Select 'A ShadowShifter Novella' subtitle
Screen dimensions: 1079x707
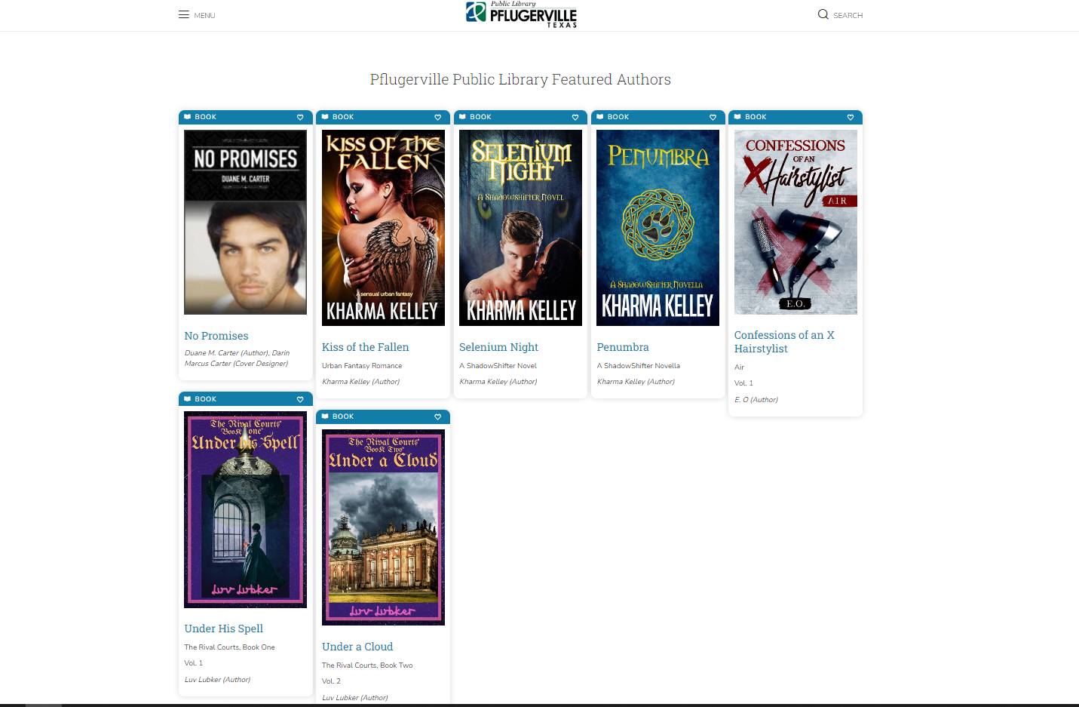(x=639, y=366)
